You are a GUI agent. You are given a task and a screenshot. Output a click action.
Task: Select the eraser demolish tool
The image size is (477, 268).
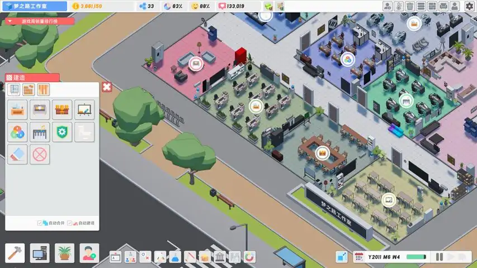tap(18, 154)
